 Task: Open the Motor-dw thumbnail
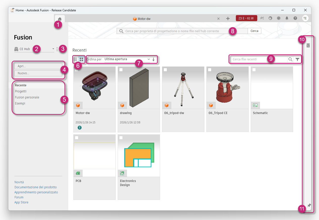pos(94,88)
